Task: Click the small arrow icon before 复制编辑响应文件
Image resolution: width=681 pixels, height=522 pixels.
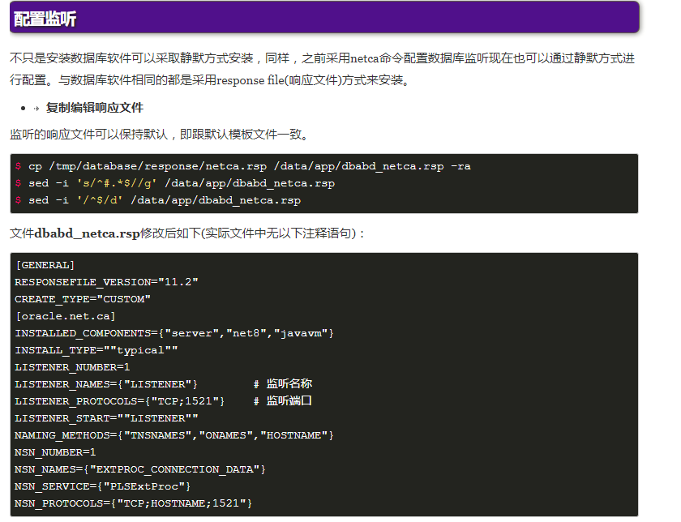Action: tap(36, 109)
